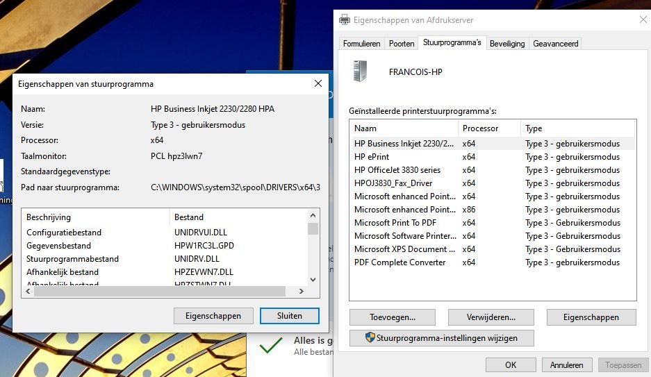Viewport: 651px width, 377px height.
Task: Click Stuurprogramma-instellingen wijzigen button
Action: pyautogui.click(x=442, y=338)
